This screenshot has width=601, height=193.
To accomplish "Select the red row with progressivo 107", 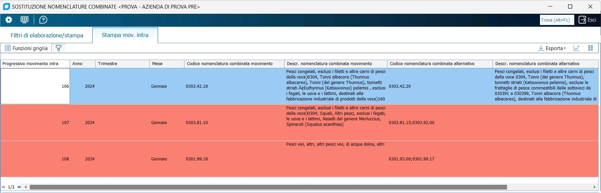I will coord(299,123).
